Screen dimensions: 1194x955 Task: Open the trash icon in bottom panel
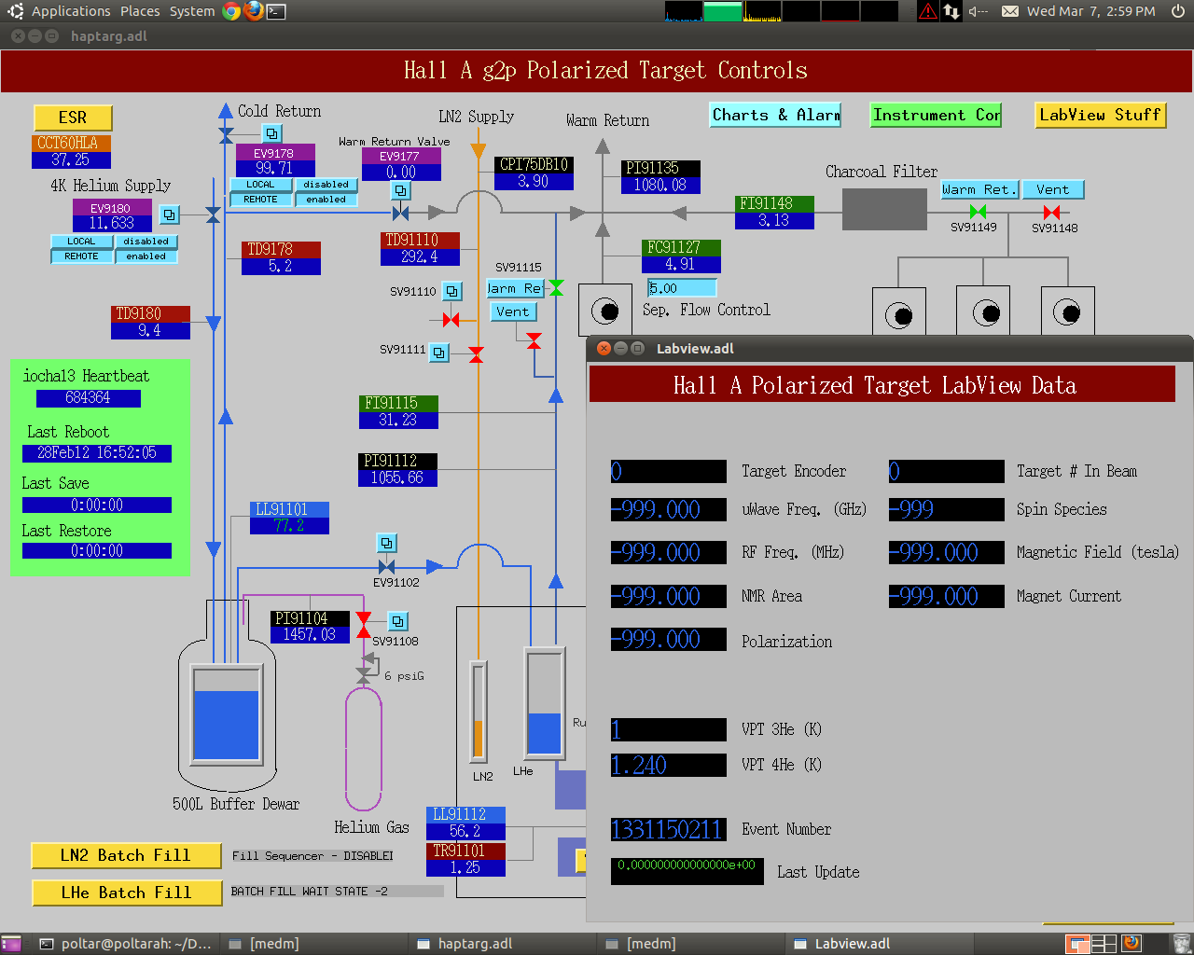1181,943
